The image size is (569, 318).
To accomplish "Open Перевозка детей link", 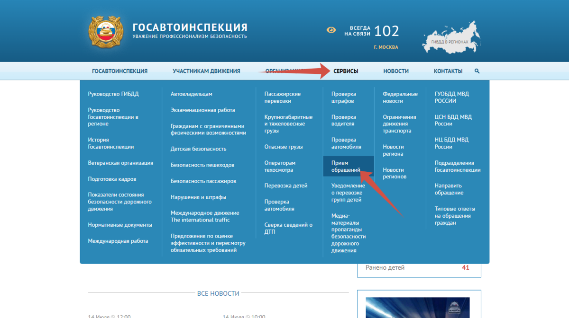I will 286,185.
